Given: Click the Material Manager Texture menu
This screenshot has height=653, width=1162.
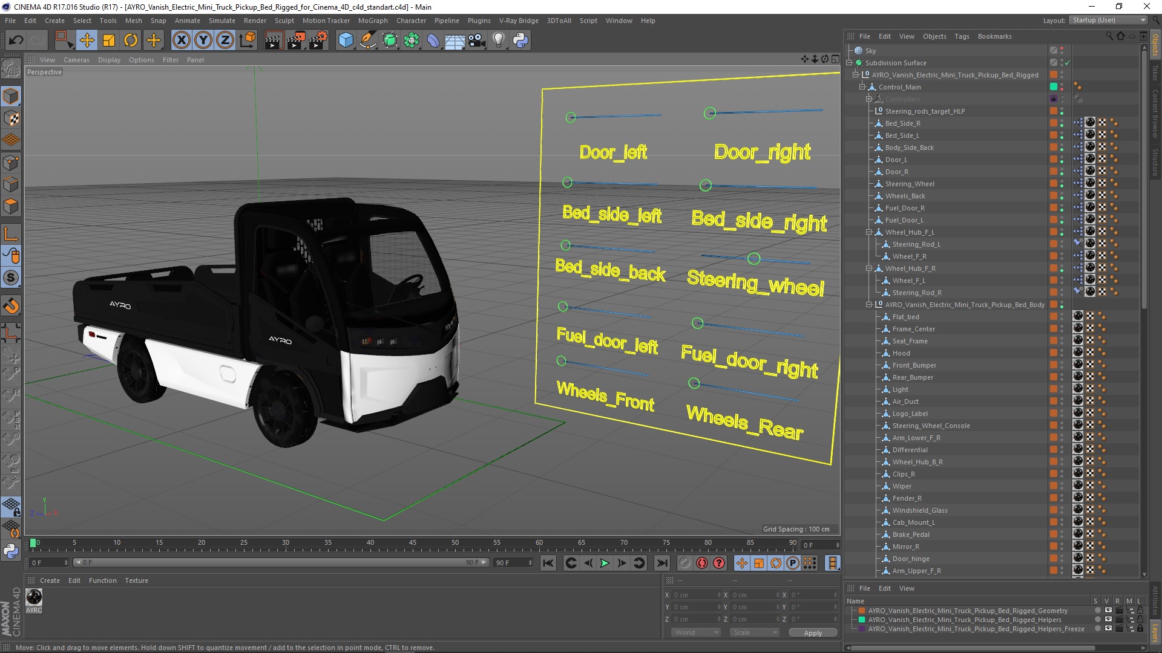Looking at the screenshot, I should [136, 580].
